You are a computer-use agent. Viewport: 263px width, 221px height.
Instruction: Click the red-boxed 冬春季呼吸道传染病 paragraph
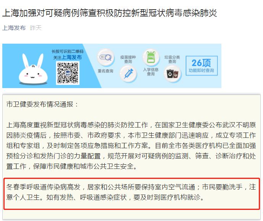tap(131, 192)
